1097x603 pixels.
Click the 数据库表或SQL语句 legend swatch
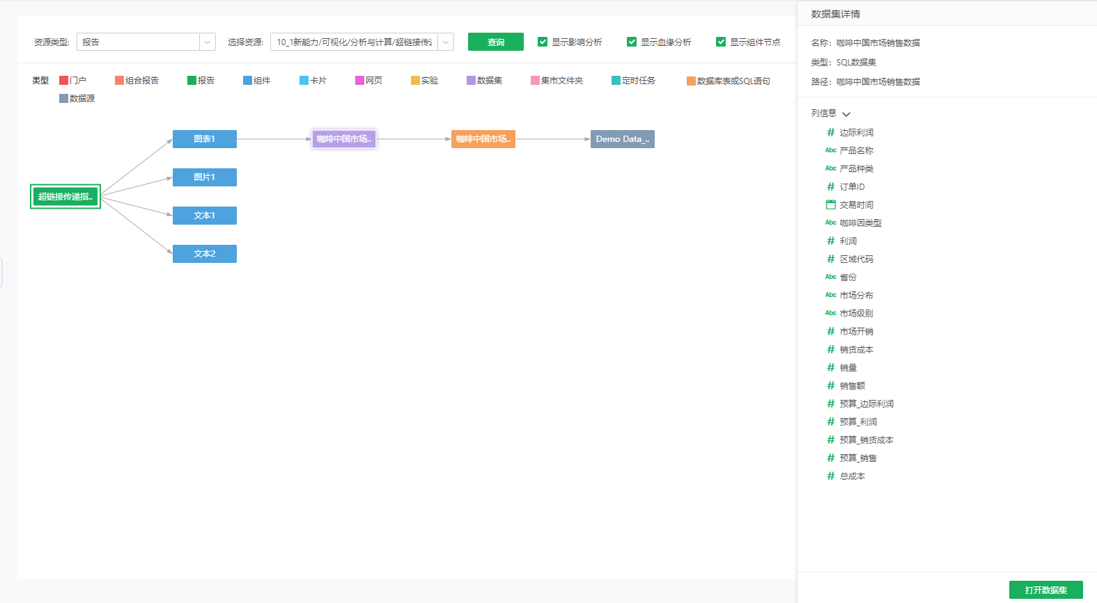[691, 81]
